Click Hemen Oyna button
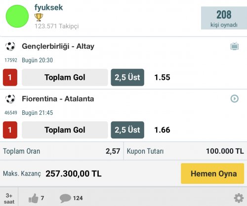Screen dimensions: 247x206 click(x=212, y=173)
